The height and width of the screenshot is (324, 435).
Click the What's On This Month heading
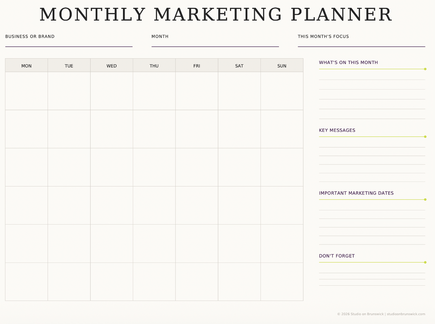point(348,63)
